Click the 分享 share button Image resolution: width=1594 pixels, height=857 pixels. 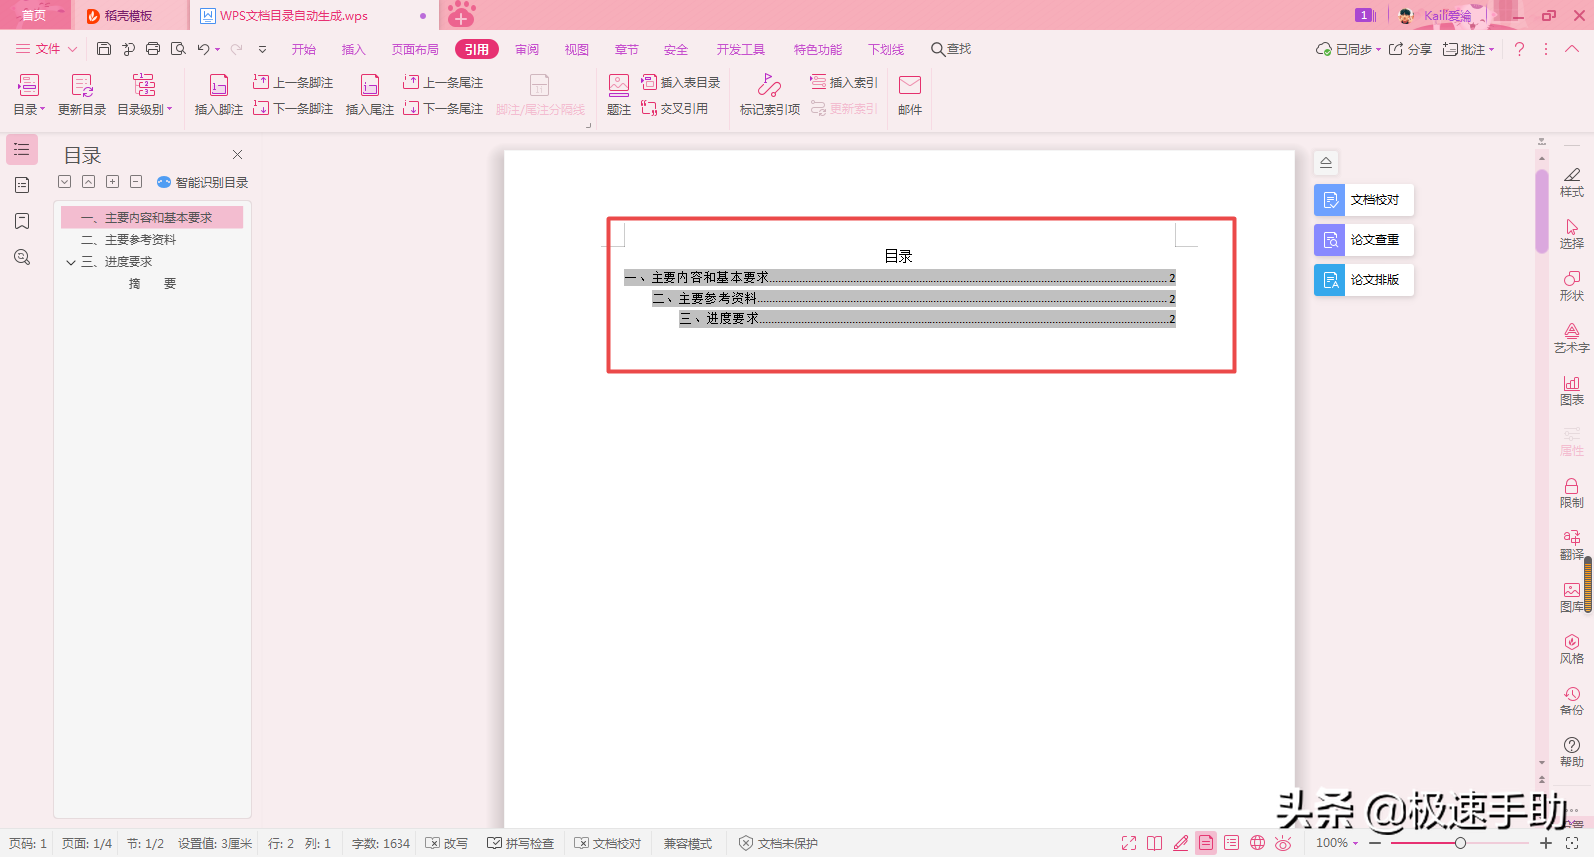click(x=1410, y=49)
